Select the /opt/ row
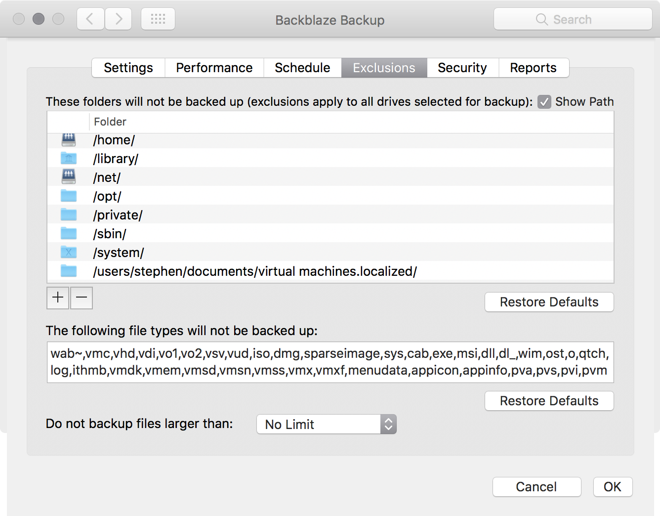 pos(330,196)
